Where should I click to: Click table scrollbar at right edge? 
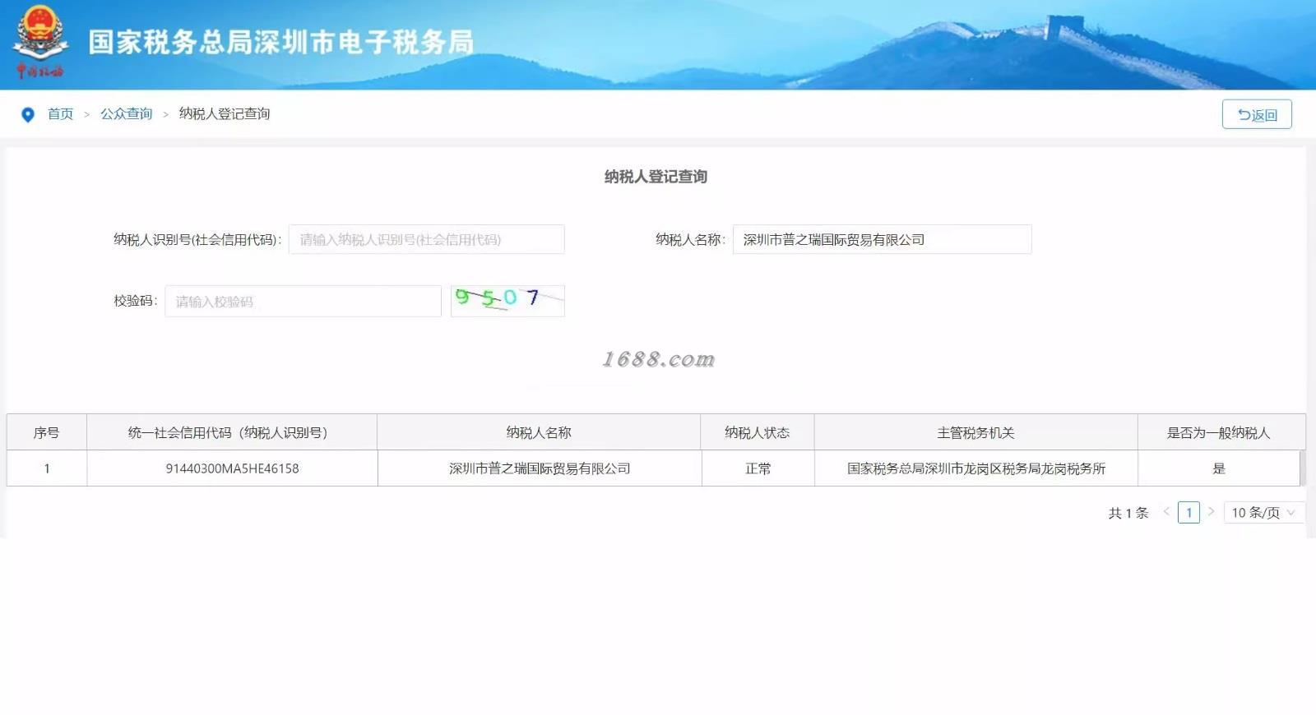coord(1303,468)
